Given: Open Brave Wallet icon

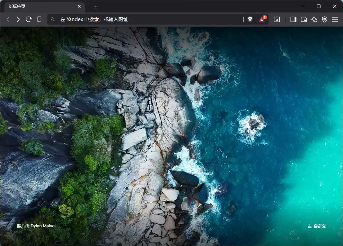Looking at the screenshot, I should 304,19.
